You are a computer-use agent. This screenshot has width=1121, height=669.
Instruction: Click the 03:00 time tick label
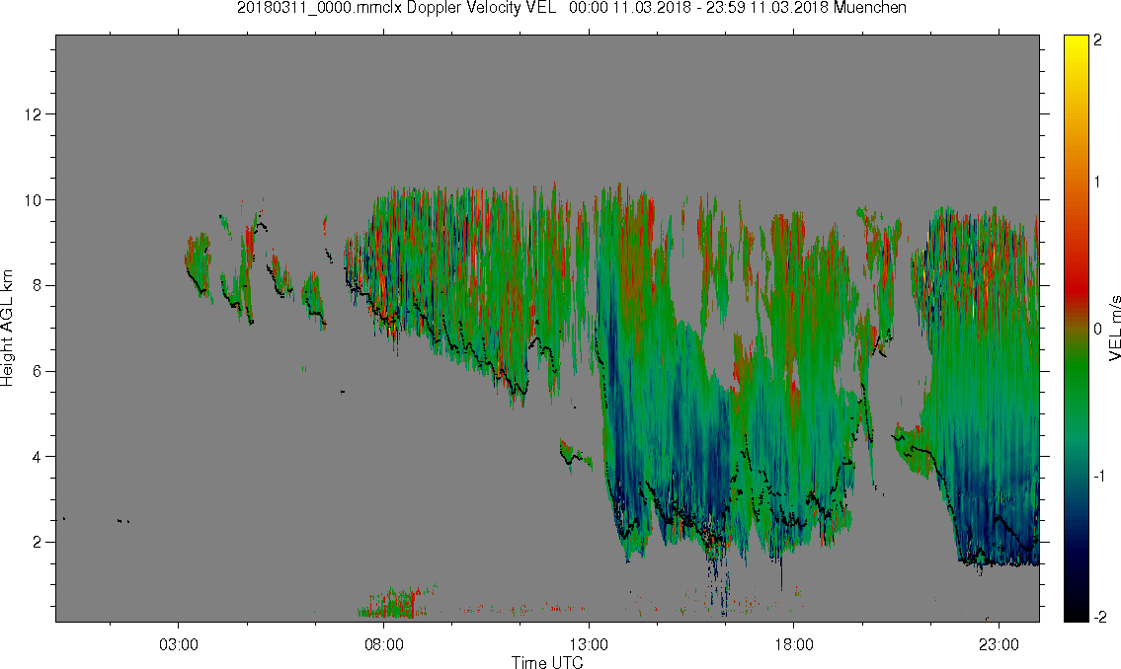coord(179,644)
